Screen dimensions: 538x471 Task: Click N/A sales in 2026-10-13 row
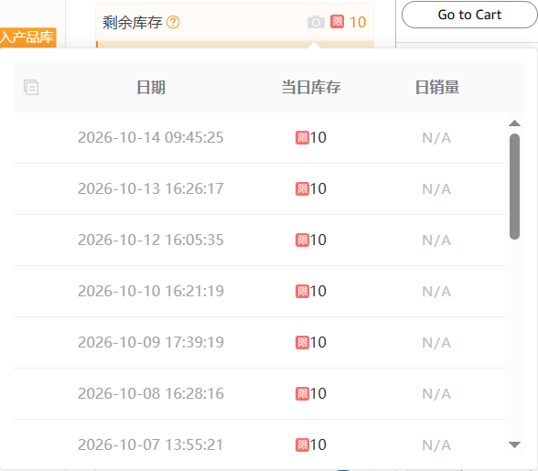pyautogui.click(x=436, y=189)
